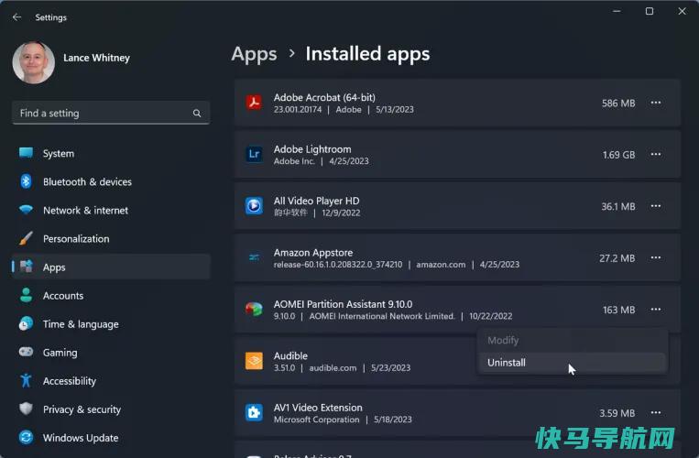Open more options for All Video Player HD
The width and height of the screenshot is (699, 458).
[656, 206]
